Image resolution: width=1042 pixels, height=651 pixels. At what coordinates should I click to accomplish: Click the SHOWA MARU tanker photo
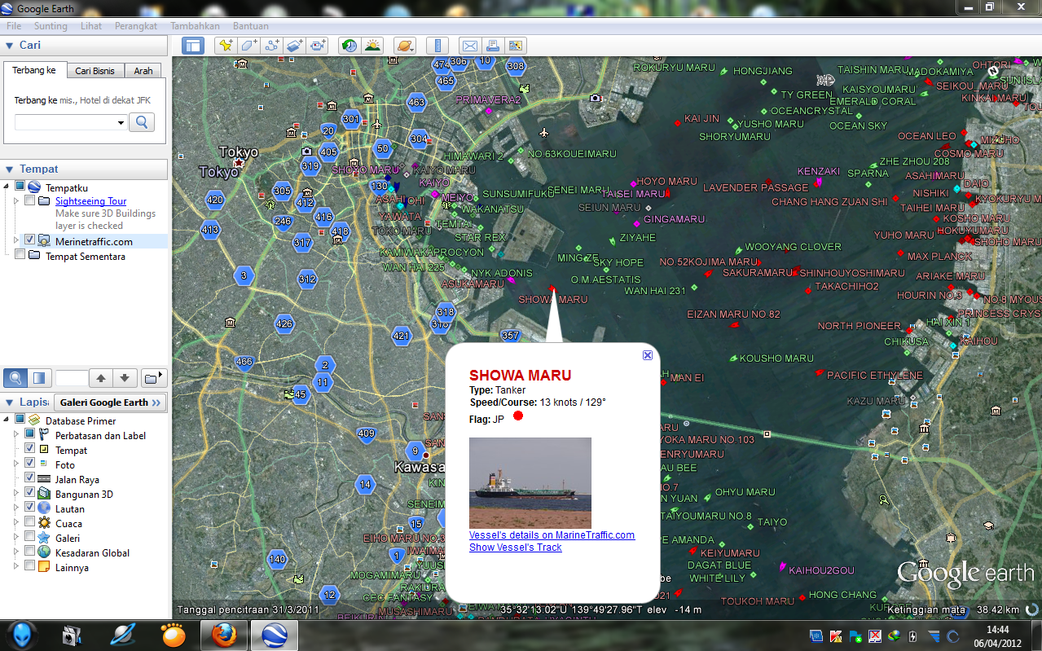[x=530, y=483]
